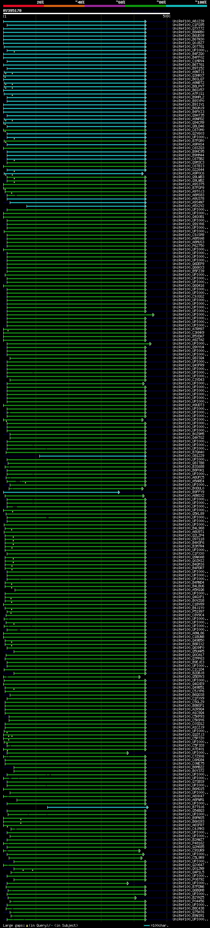
Task: Click the UniRef100_O81229 entry
Action: [x=188, y=456]
